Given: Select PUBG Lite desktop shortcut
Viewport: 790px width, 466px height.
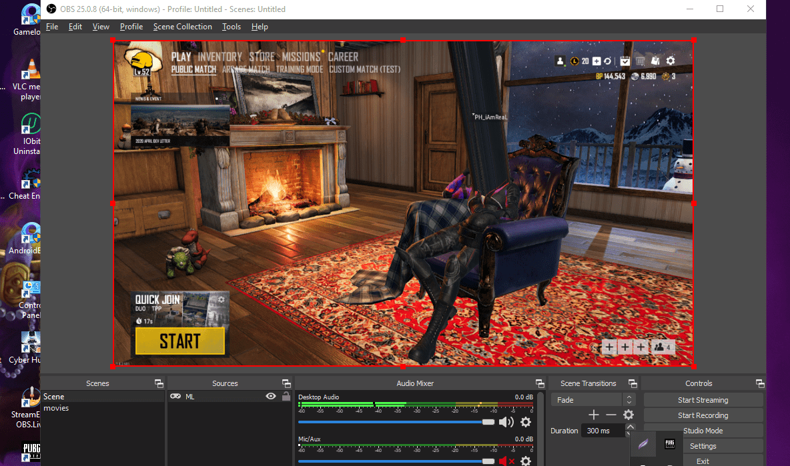Looking at the screenshot, I should 31,453.
